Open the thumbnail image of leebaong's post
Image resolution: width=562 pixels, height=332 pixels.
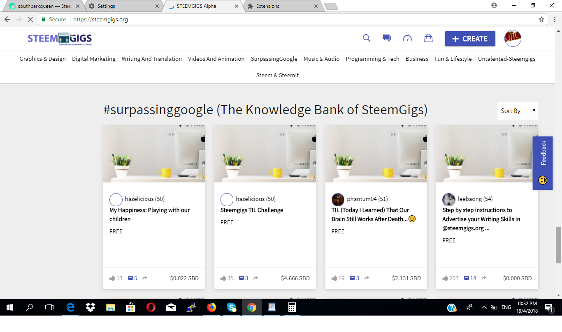[x=487, y=154]
